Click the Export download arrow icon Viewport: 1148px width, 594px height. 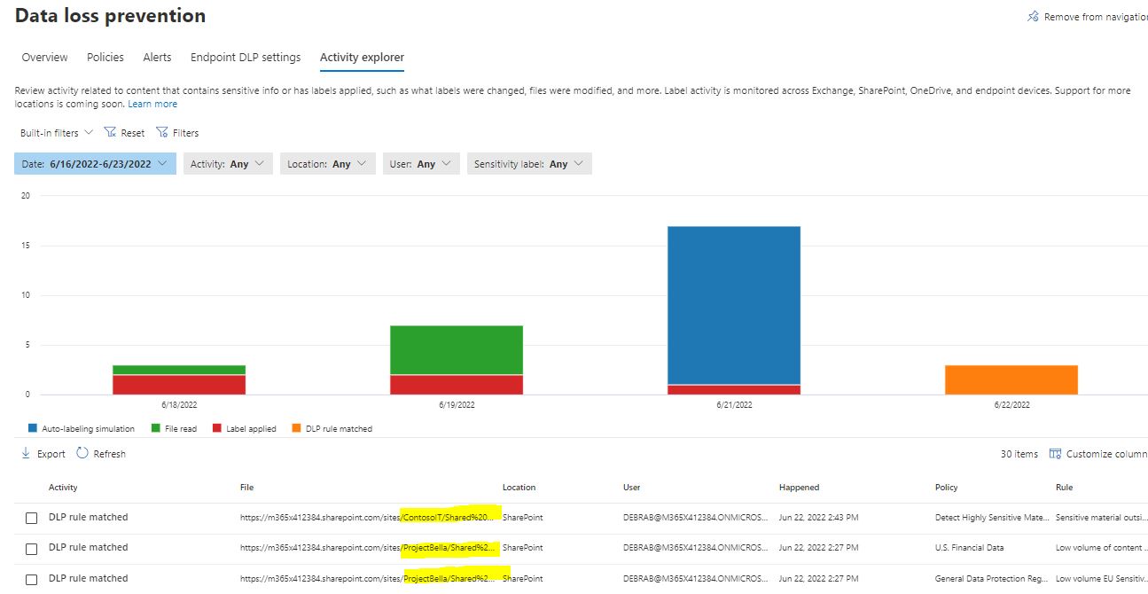pyautogui.click(x=26, y=453)
